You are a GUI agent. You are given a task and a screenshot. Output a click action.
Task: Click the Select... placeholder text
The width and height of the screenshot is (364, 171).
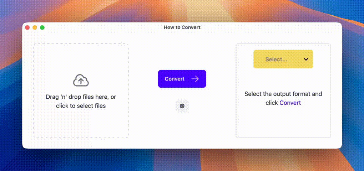(276, 59)
